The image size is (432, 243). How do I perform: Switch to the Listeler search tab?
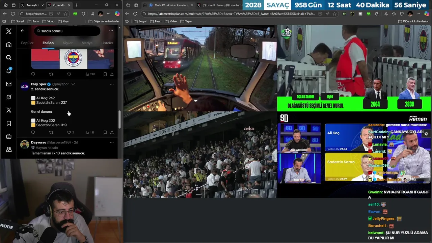click(x=107, y=43)
